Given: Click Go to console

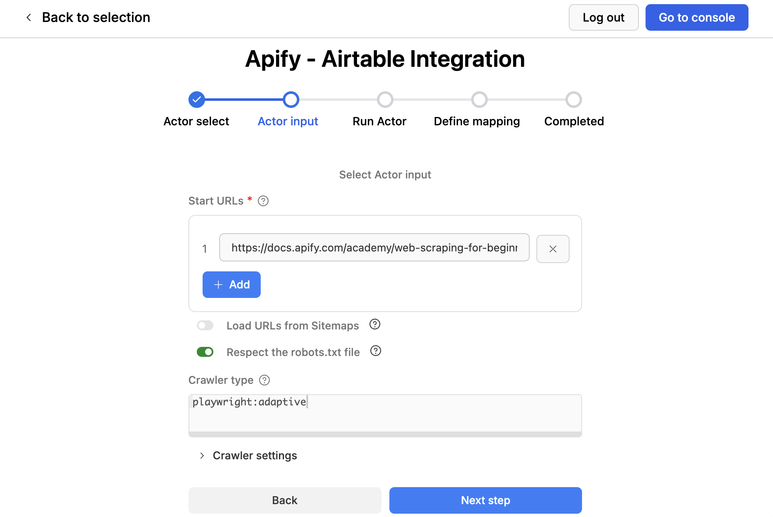Looking at the screenshot, I should (x=697, y=17).
